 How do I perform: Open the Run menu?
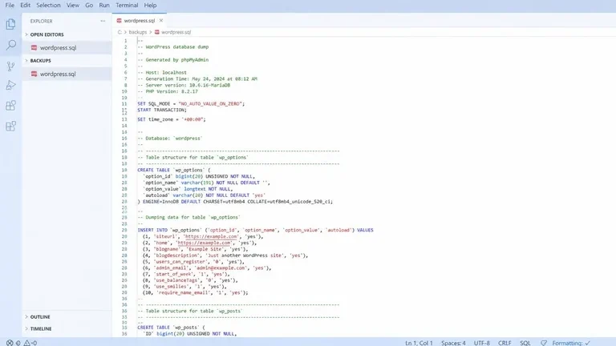pyautogui.click(x=104, y=5)
